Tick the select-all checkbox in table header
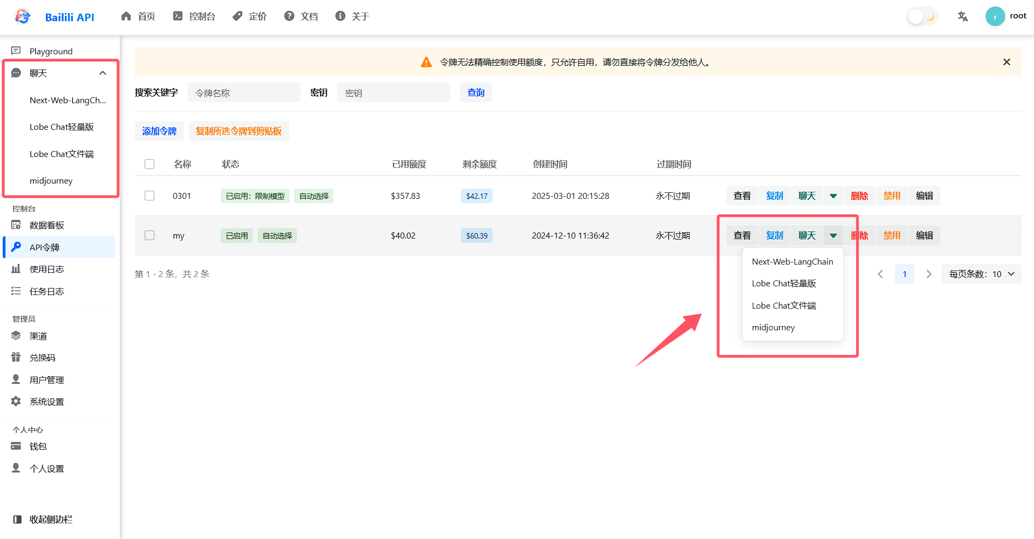 pos(150,164)
